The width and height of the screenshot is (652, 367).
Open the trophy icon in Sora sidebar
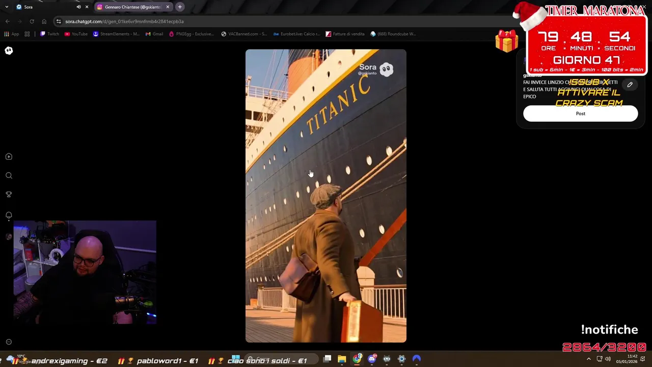(x=9, y=194)
